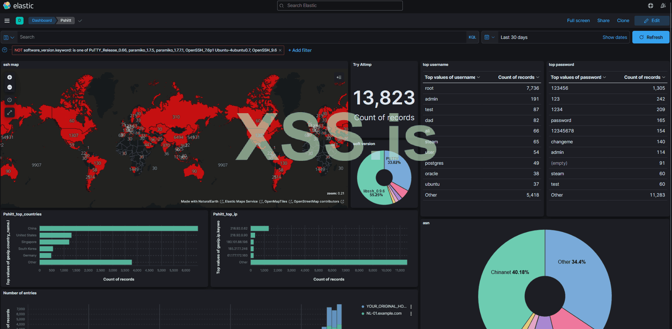Toggle the map layers panel icon
672x329 pixels.
coord(339,77)
